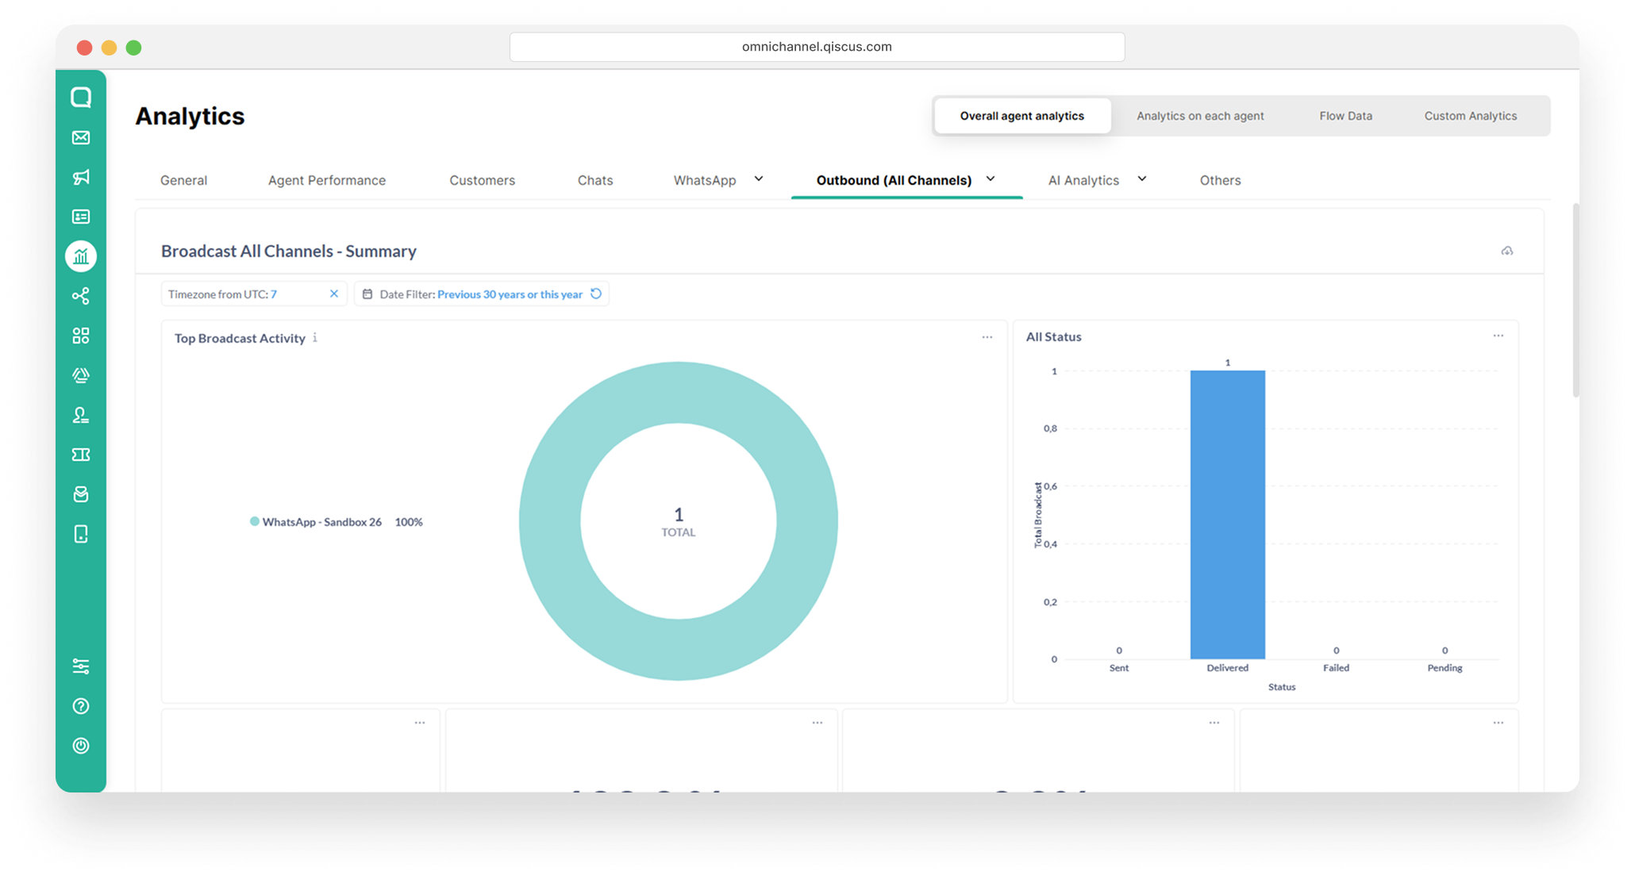This screenshot has width=1635, height=879.
Task: Switch to the Customers tab
Action: click(483, 180)
